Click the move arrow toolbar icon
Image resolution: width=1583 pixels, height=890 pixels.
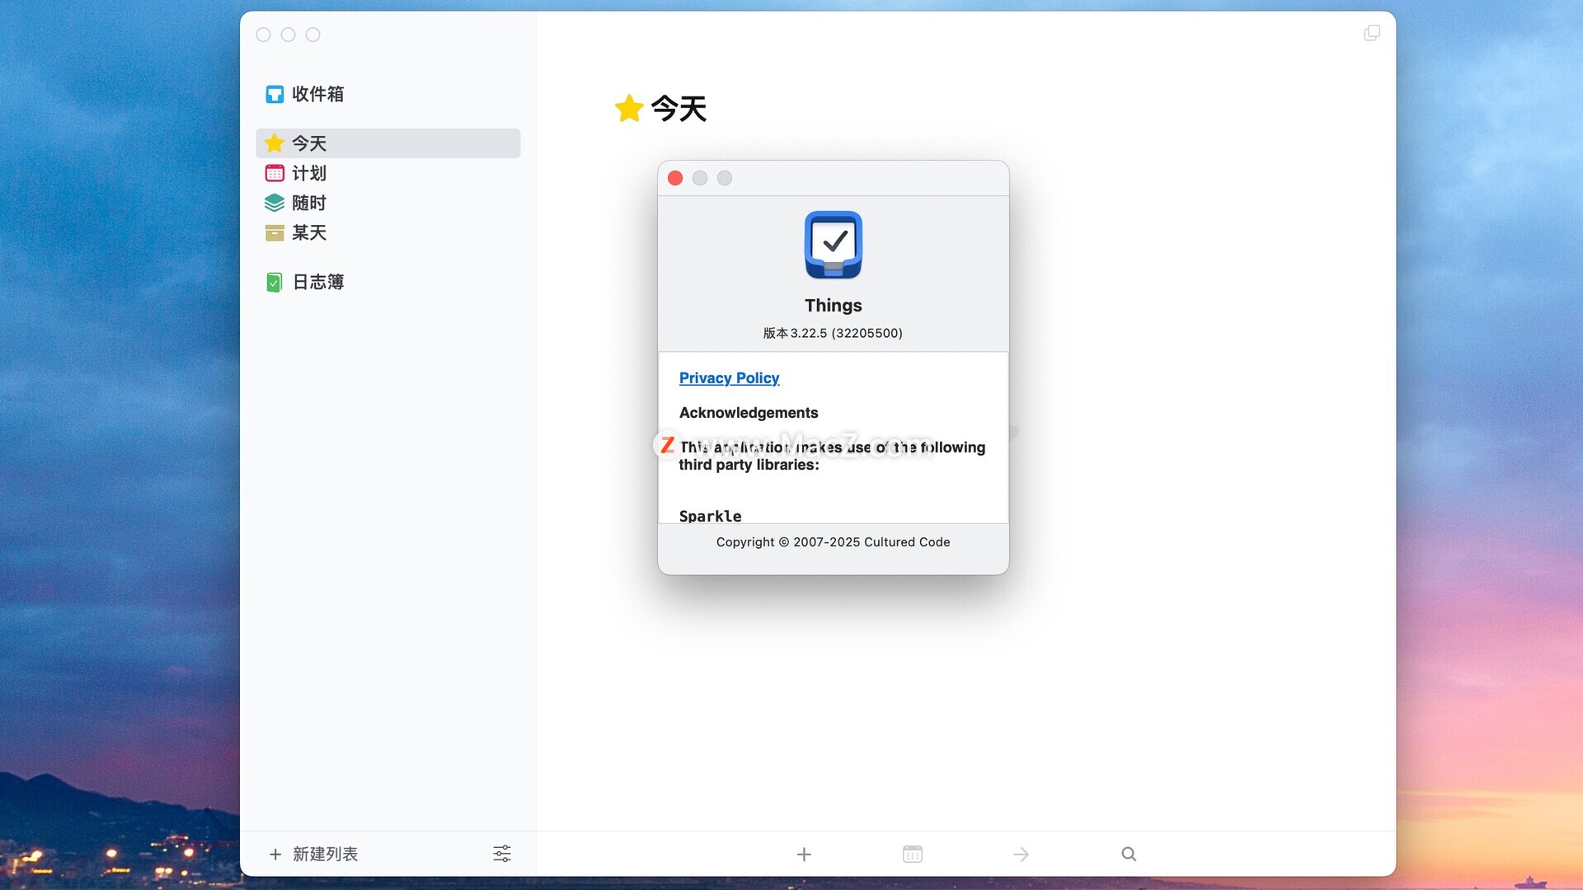click(x=1021, y=855)
